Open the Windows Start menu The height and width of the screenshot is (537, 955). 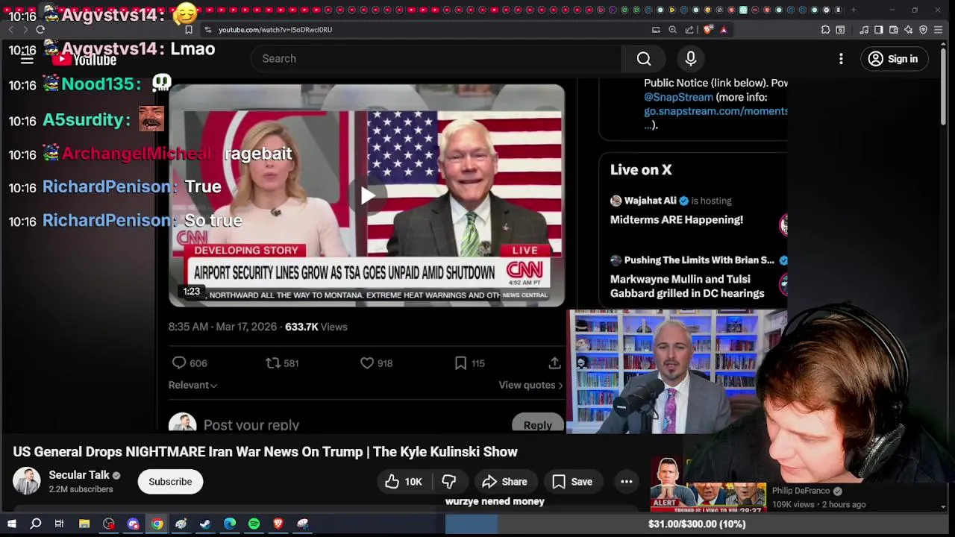pyautogui.click(x=11, y=524)
